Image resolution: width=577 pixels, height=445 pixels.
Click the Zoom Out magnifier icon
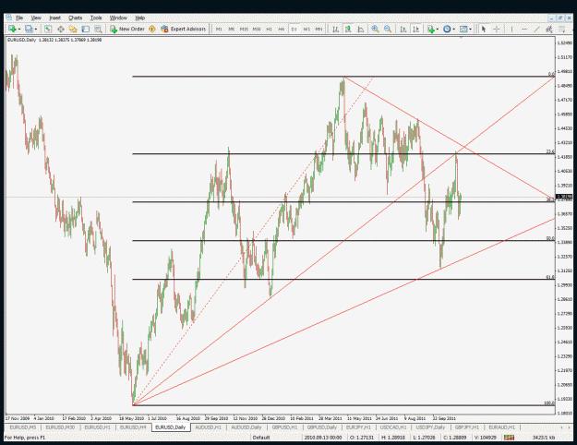(x=388, y=29)
